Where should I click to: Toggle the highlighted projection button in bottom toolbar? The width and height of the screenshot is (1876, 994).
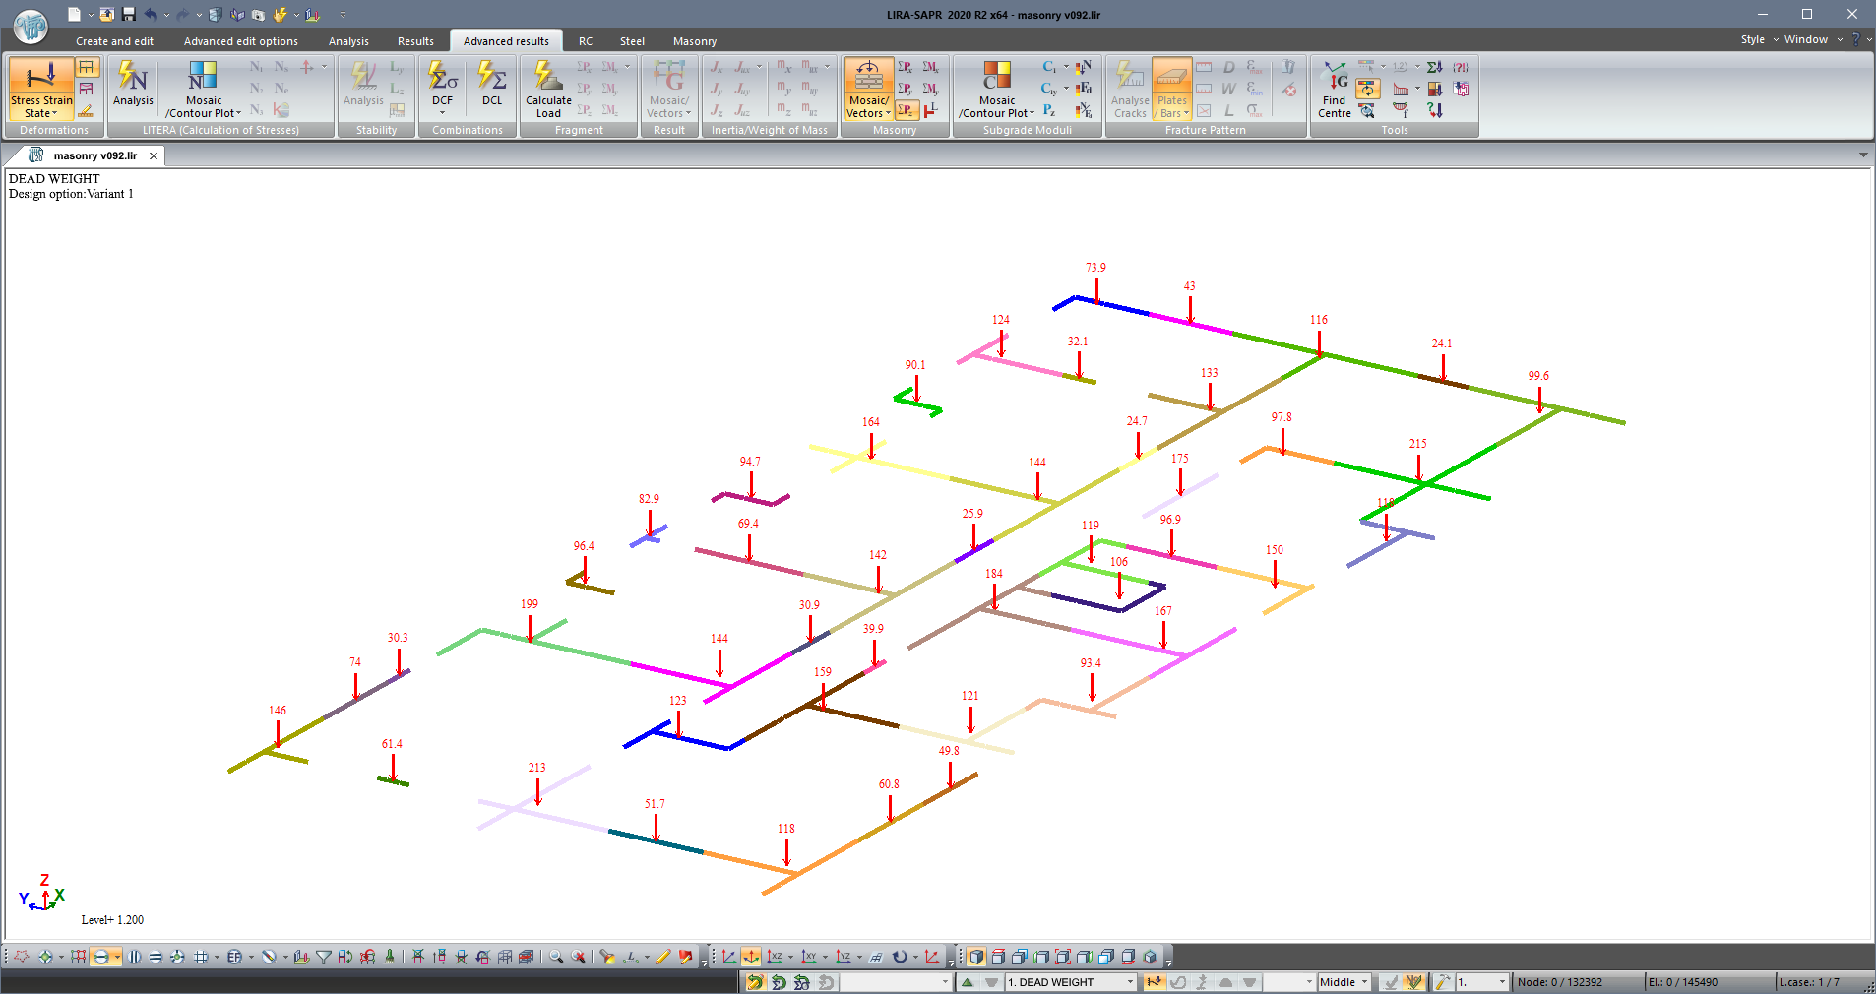[x=751, y=957]
